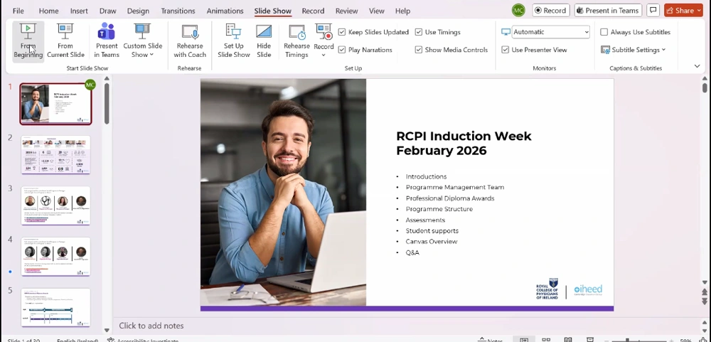Viewport: 711px width, 342px height.
Task: Click to add notes field
Action: pos(151,326)
